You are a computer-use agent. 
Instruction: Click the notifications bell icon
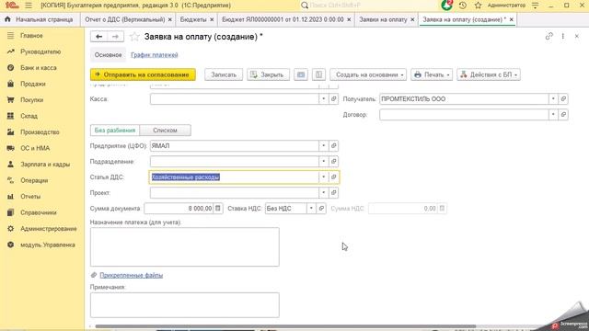tap(446, 6)
